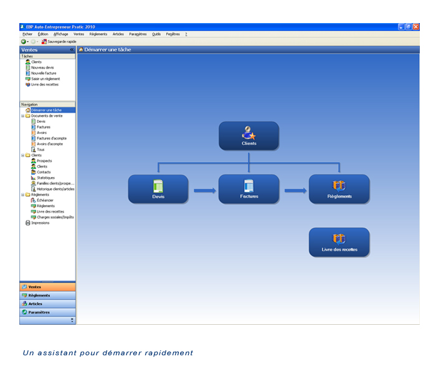Viewport: 436px width, 374px height.
Task: Open the Factures workflow tile
Action: 249,188
